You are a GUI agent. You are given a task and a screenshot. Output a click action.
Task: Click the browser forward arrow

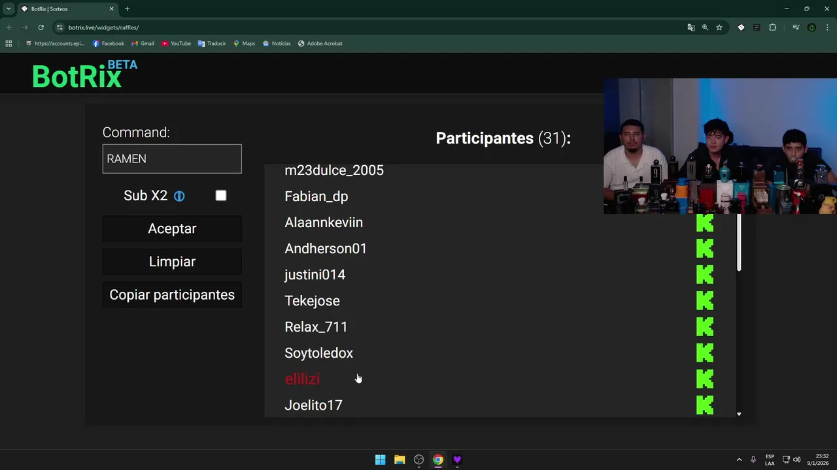tap(25, 27)
